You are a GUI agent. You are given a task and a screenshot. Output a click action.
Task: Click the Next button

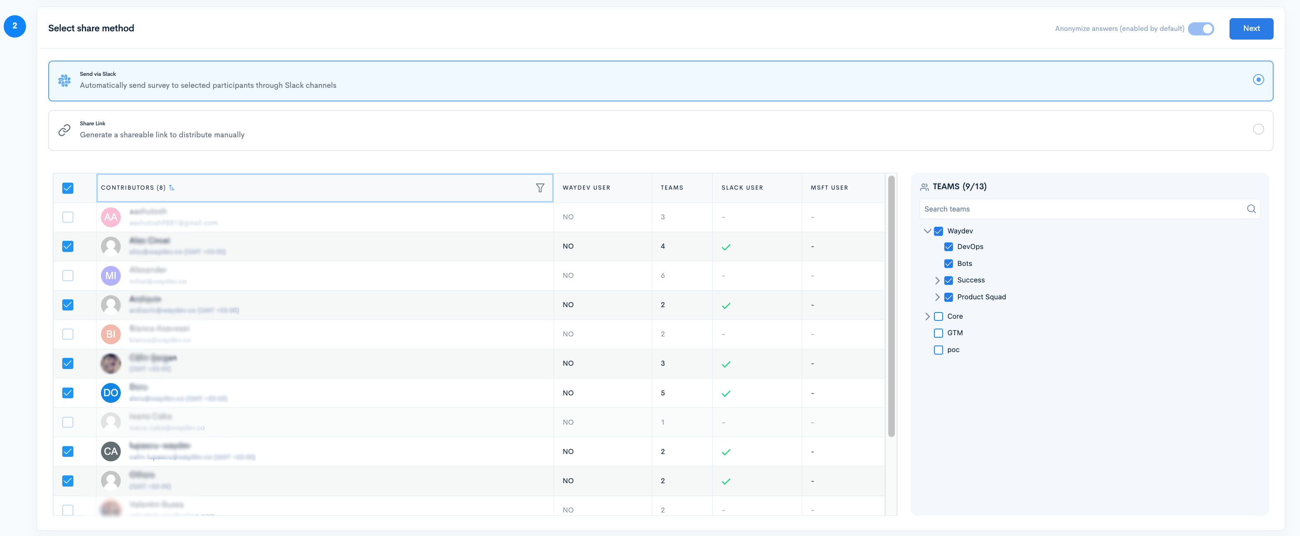coord(1251,29)
